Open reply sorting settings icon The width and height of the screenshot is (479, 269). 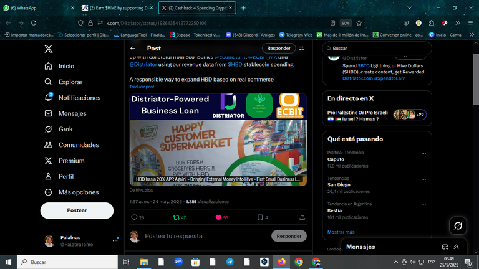point(301,49)
